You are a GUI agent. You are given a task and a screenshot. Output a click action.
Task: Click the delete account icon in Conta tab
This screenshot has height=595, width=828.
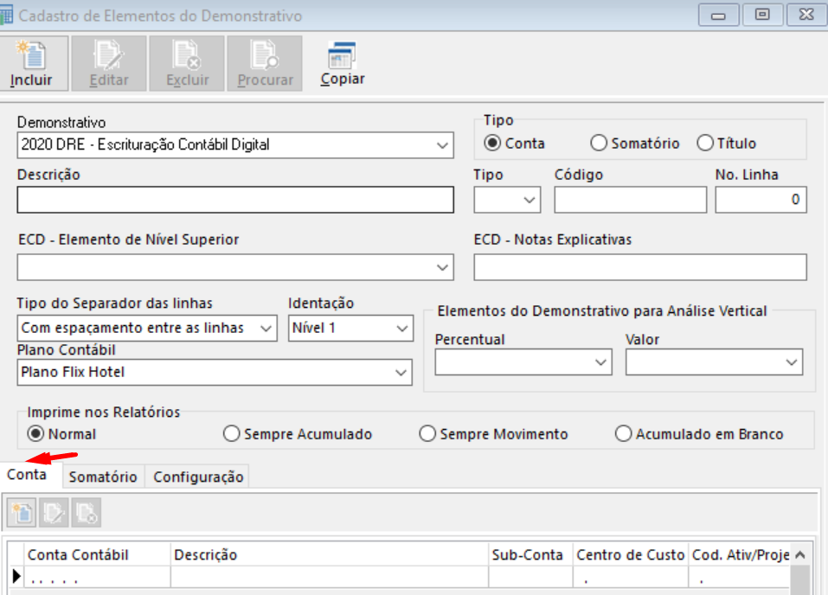[86, 513]
